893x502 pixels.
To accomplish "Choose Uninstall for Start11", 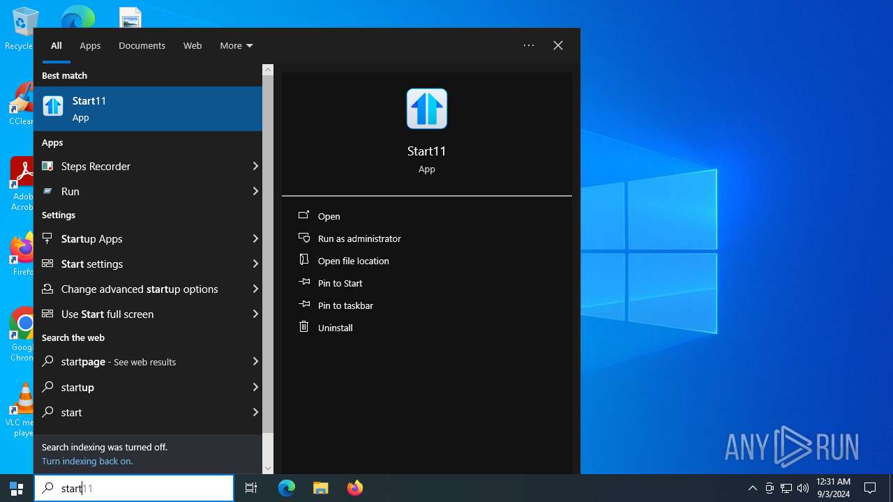I will [x=336, y=328].
